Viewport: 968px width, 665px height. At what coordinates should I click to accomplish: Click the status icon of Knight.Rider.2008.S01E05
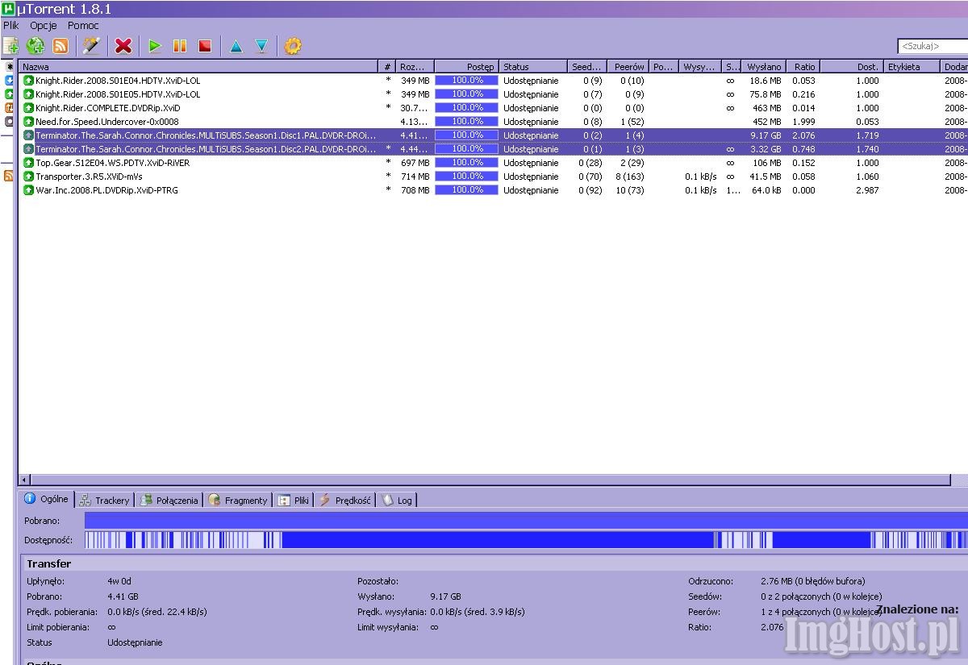pos(28,94)
